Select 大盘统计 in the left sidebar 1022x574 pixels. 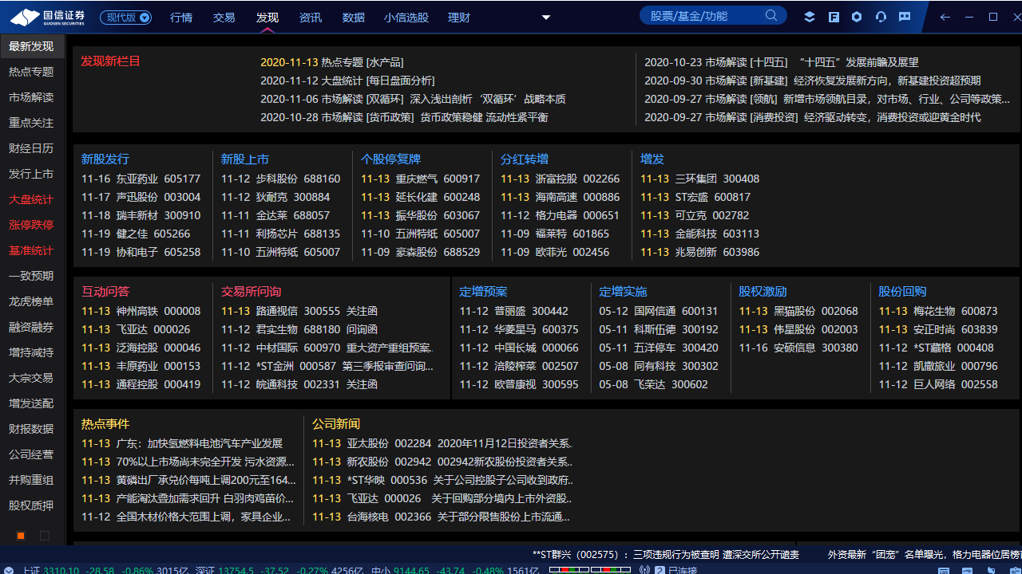click(33, 199)
